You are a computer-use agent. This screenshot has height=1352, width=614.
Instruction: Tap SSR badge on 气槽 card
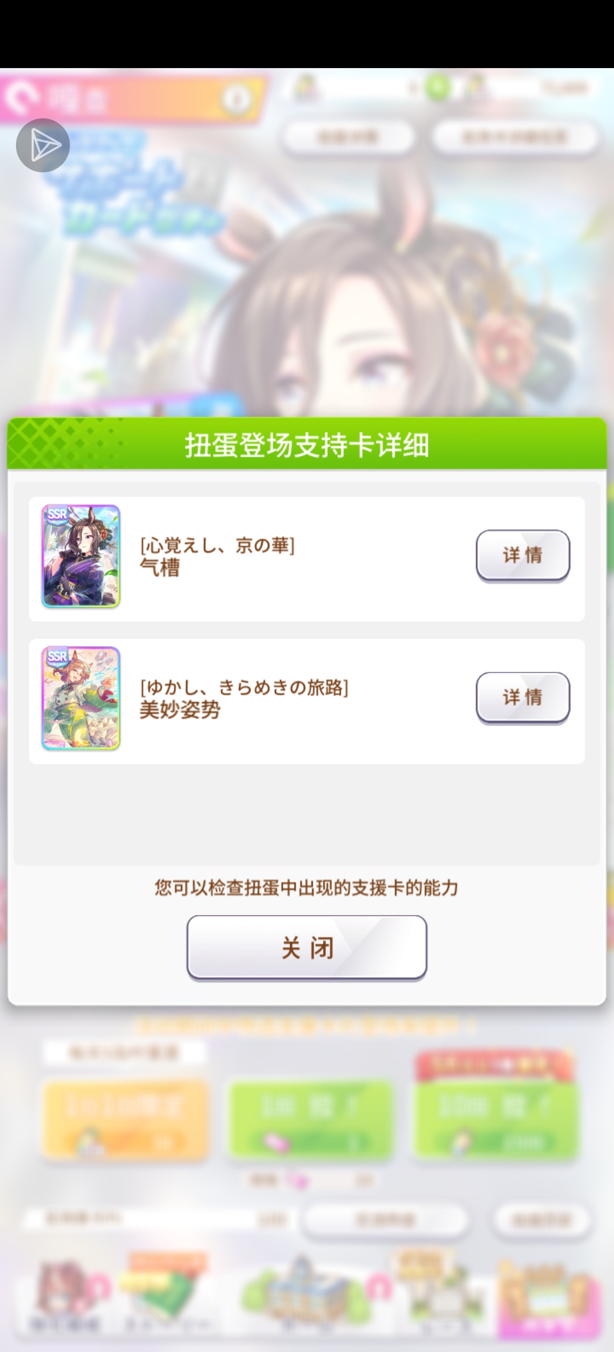(x=56, y=514)
